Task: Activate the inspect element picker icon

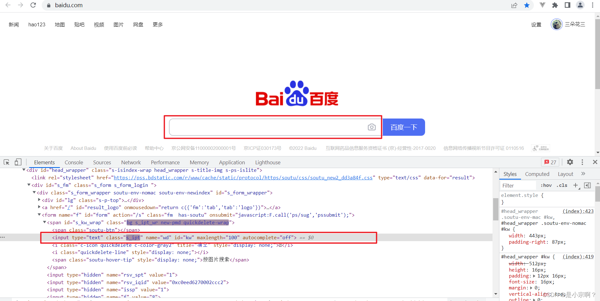Action: (7, 162)
